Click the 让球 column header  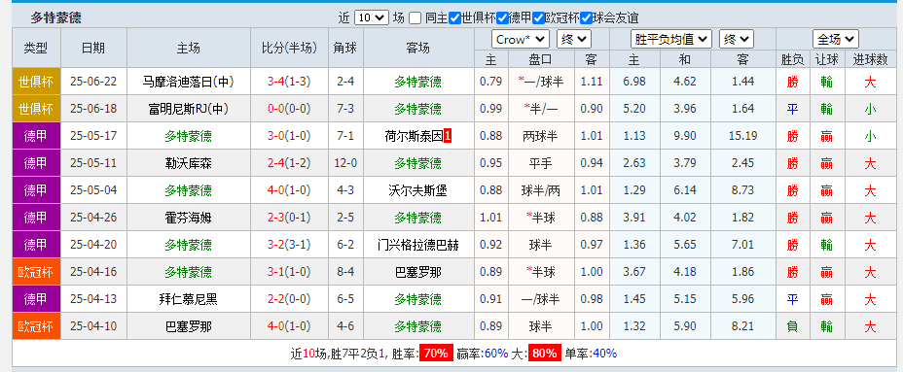[827, 58]
